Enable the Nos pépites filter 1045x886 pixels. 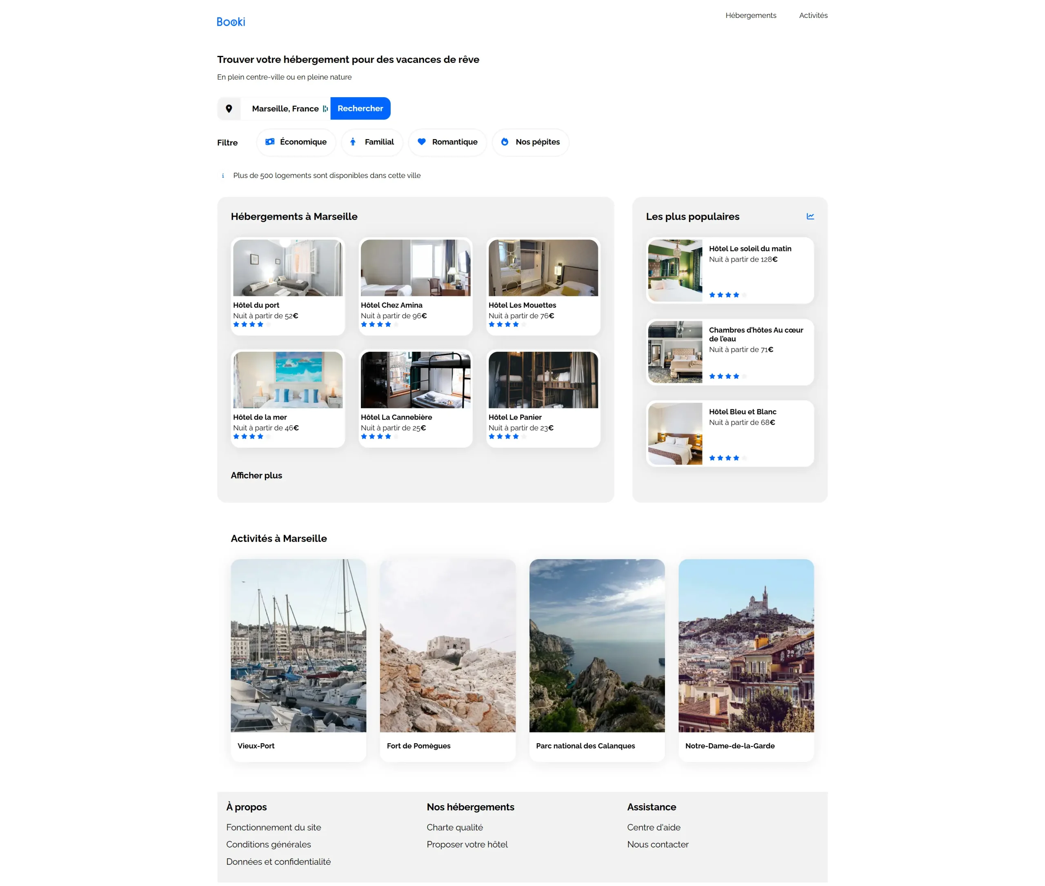pyautogui.click(x=530, y=142)
